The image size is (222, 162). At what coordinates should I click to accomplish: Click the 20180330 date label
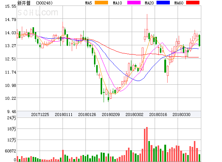click(x=181, y=115)
